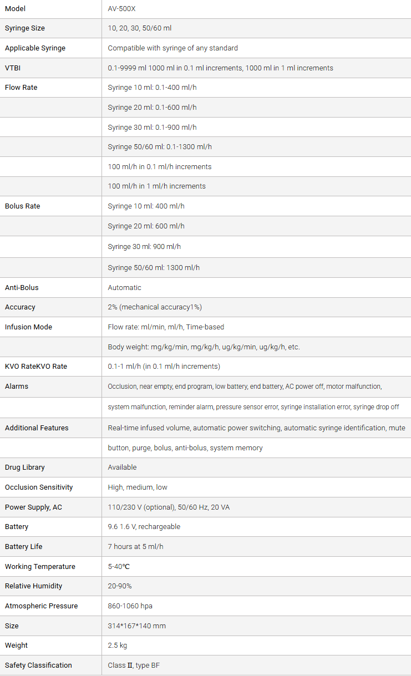Select the Safety Classification label
The image size is (411, 676).
(38, 665)
